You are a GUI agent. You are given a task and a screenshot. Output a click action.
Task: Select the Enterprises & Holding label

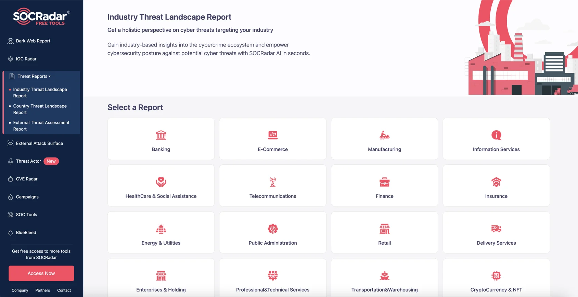(161, 290)
